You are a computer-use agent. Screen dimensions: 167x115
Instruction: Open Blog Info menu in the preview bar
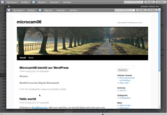[x=49, y=10]
